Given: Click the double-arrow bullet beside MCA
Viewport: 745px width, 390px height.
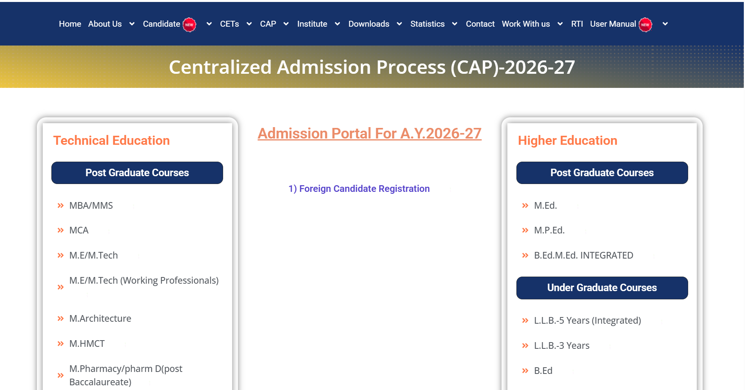Looking at the screenshot, I should (60, 230).
